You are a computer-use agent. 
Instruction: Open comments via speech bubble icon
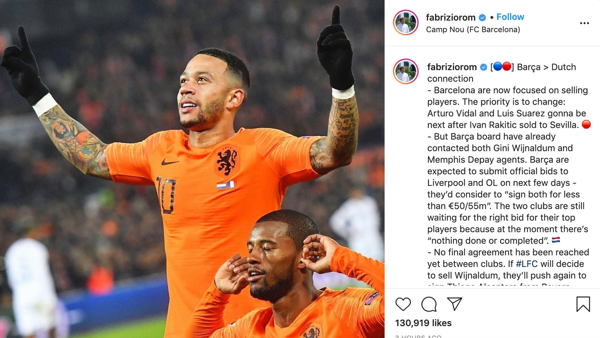click(x=429, y=304)
